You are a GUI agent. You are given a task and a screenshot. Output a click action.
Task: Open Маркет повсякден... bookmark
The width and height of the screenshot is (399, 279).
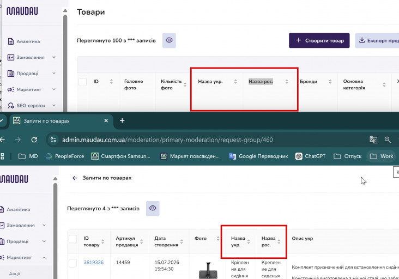tap(190, 156)
